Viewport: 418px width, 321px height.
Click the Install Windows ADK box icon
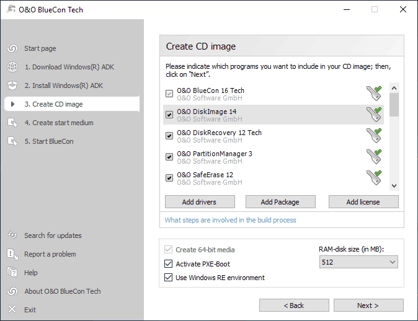tap(12, 86)
